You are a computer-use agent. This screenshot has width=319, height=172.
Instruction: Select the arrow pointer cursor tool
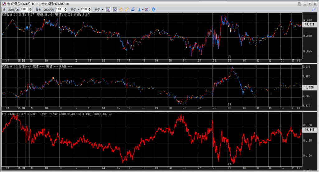(x=115, y=9)
